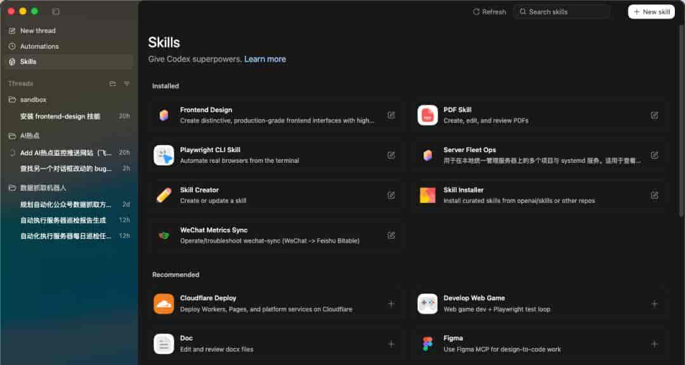Add the Figma skill

click(x=655, y=344)
